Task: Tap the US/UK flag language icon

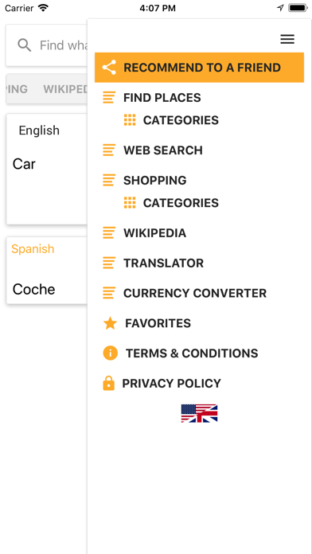Action: [199, 413]
